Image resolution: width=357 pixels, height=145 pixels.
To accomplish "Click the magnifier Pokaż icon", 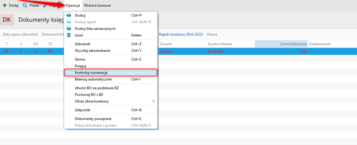I will [25, 5].
